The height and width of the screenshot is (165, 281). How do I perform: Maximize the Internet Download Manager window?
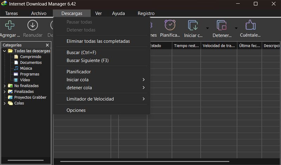[x=256, y=4]
